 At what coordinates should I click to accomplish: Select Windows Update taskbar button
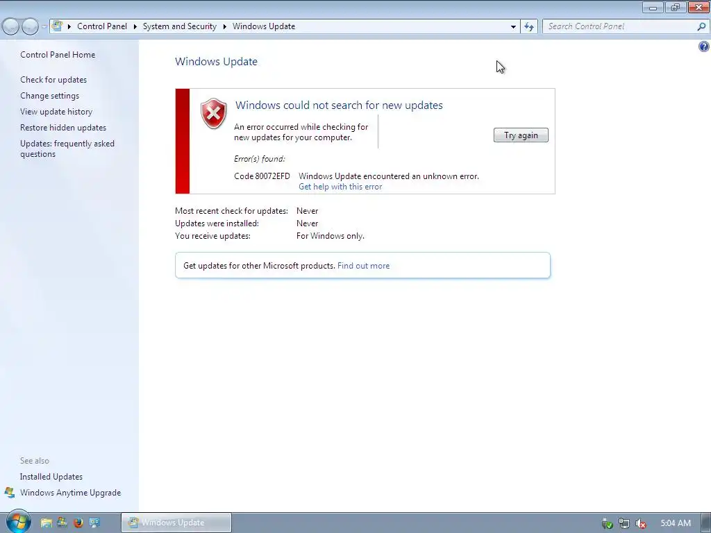pyautogui.click(x=176, y=523)
